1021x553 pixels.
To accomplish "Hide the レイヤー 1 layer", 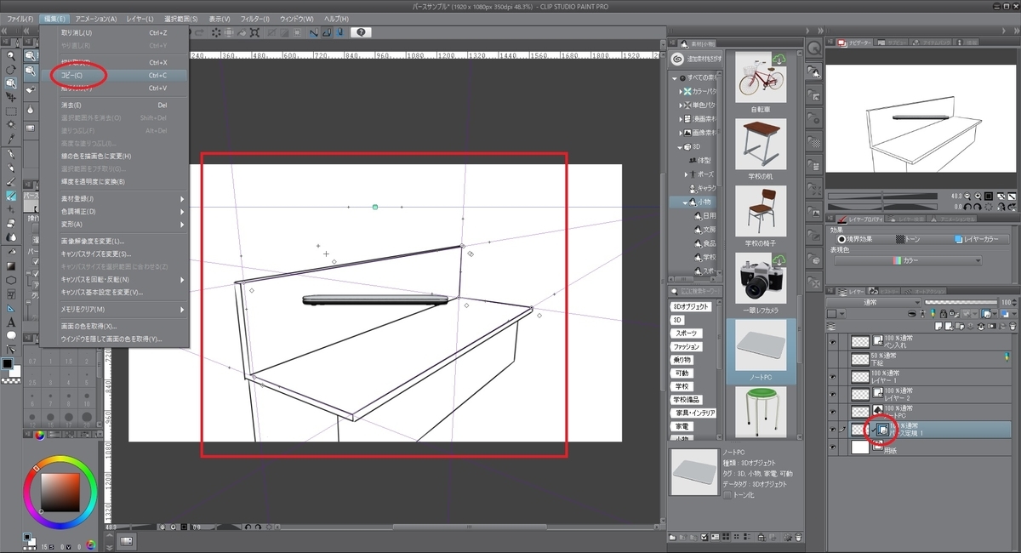I will [832, 376].
